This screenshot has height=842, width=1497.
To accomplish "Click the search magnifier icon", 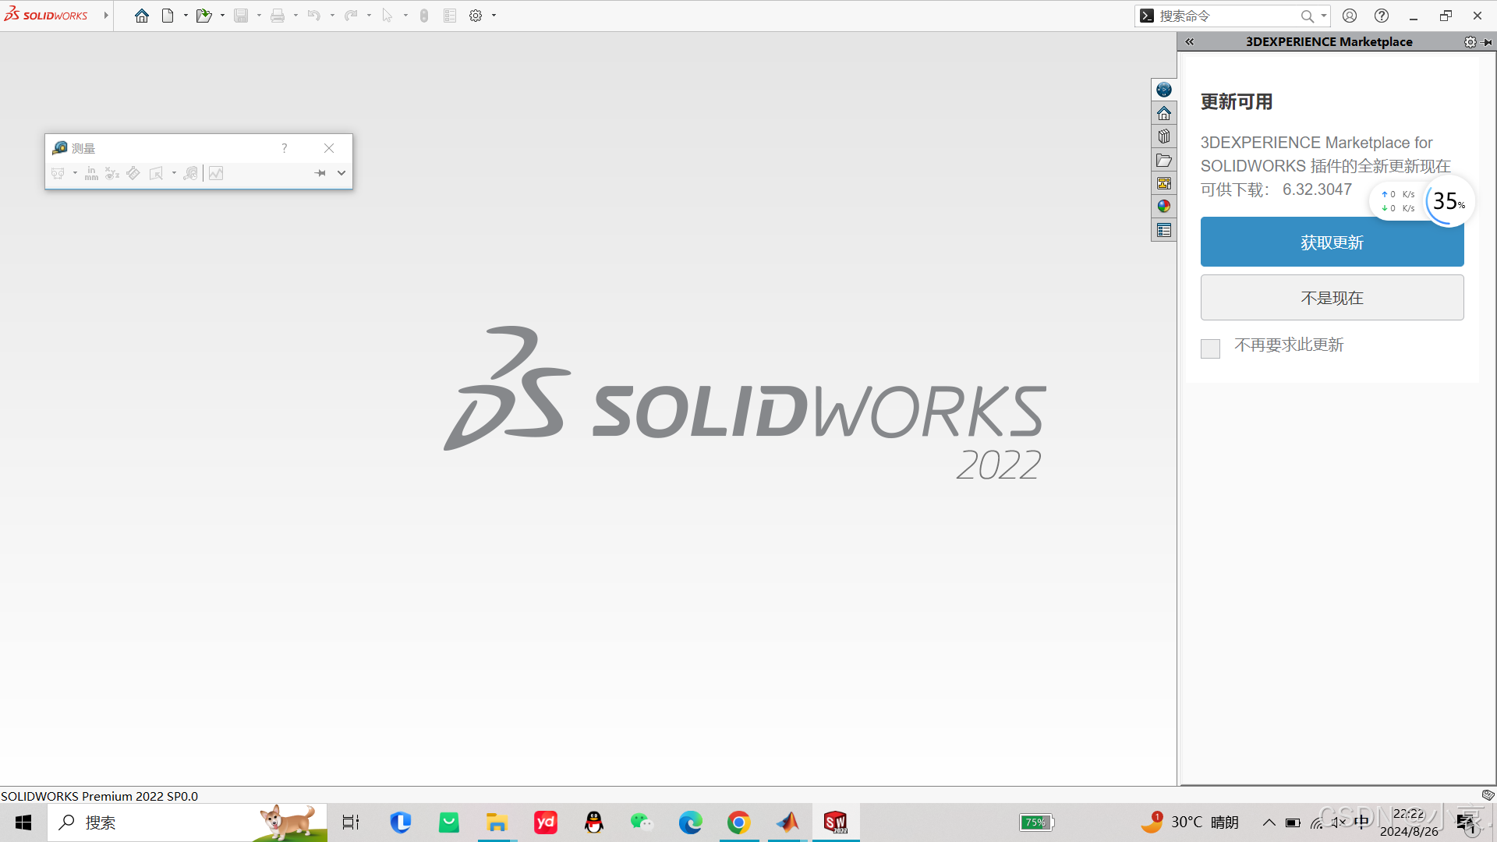I will [x=1307, y=16].
